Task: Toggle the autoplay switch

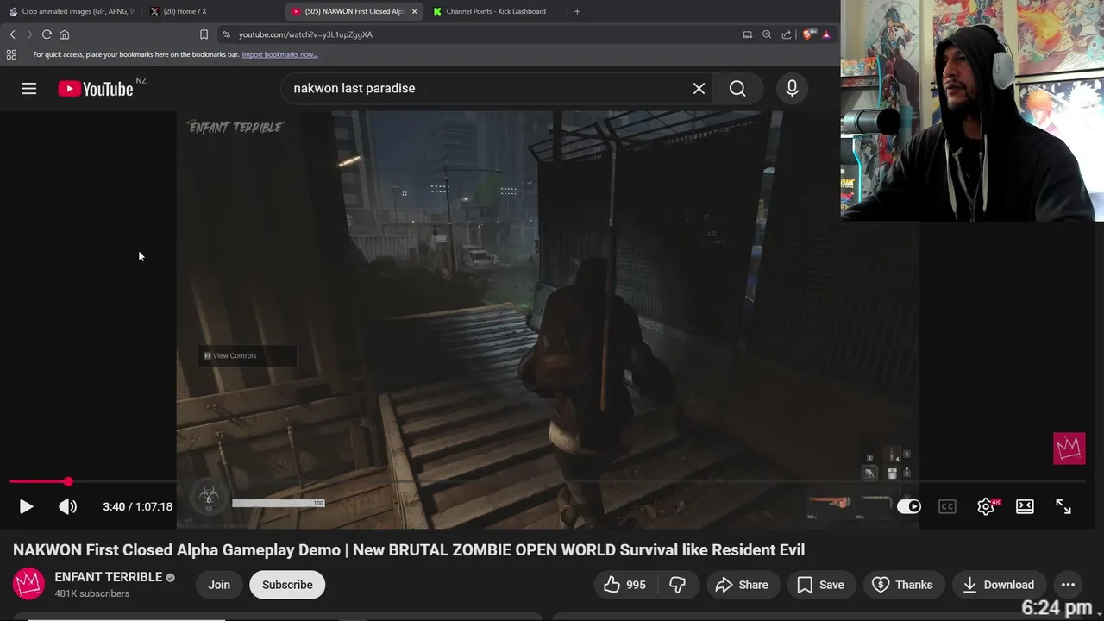Action: [909, 506]
